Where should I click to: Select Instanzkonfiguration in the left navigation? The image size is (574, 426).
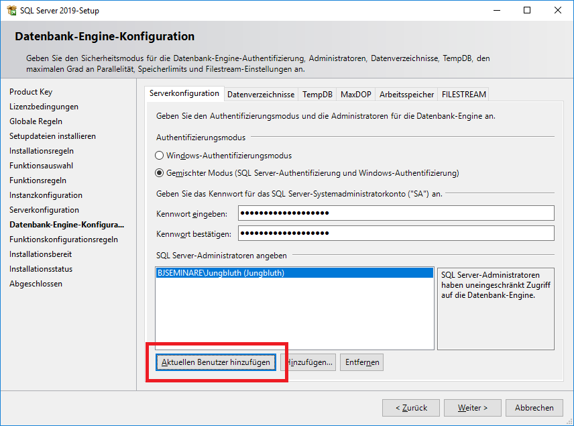[44, 195]
